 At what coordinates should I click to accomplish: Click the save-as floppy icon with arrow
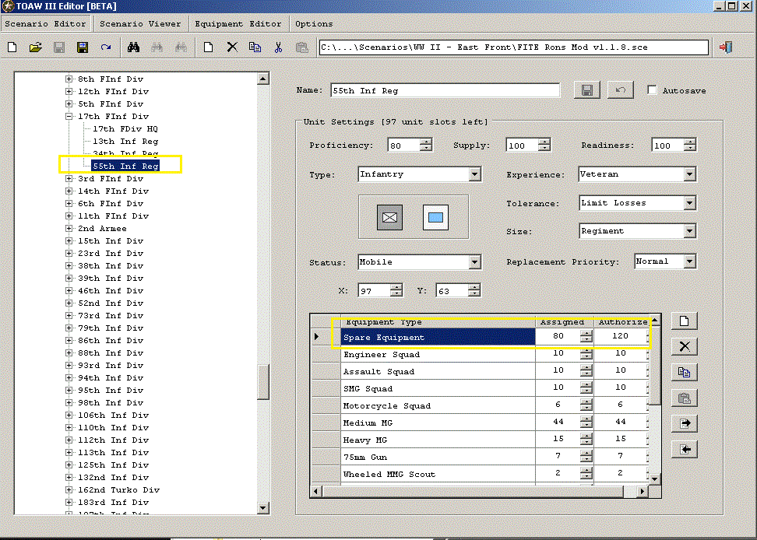83,47
